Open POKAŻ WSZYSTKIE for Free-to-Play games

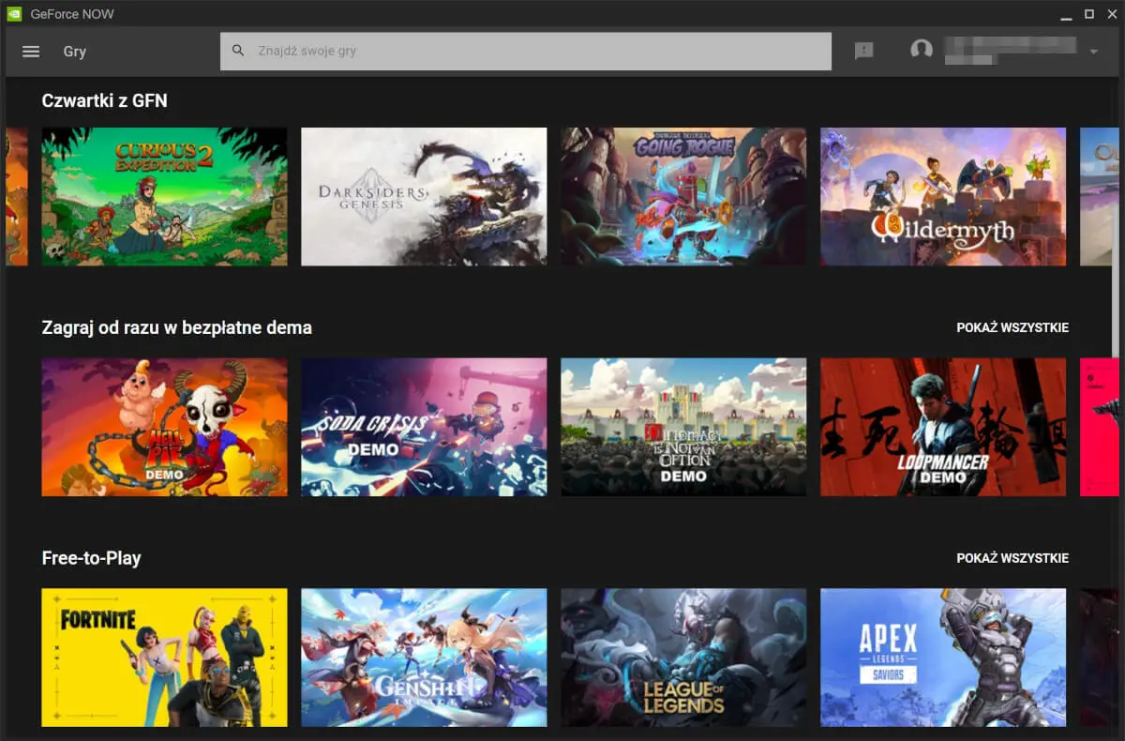pyautogui.click(x=1012, y=557)
